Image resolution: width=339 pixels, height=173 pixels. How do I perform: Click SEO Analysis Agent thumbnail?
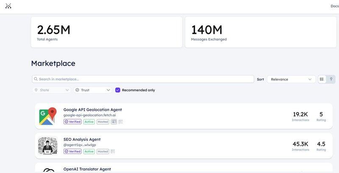tap(48, 146)
